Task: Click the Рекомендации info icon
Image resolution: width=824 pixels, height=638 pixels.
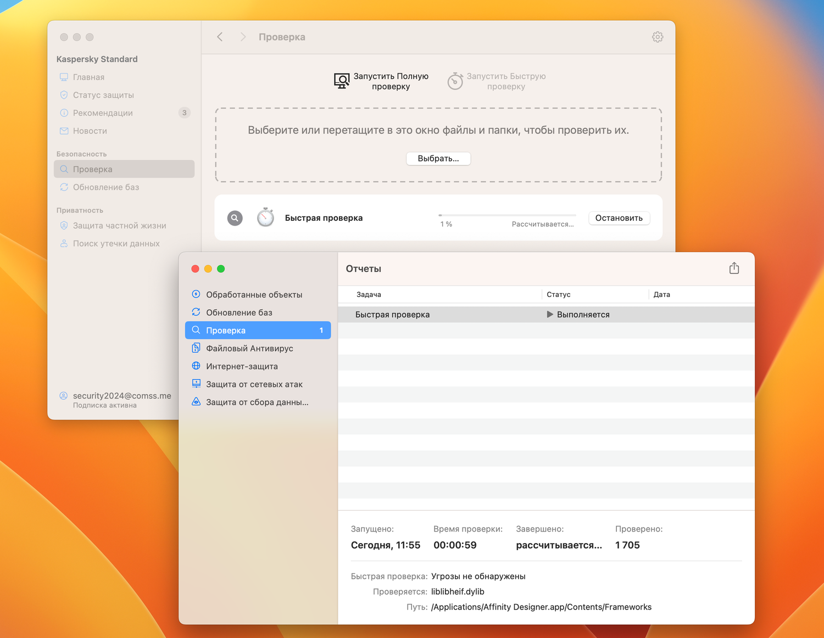Action: click(x=64, y=113)
